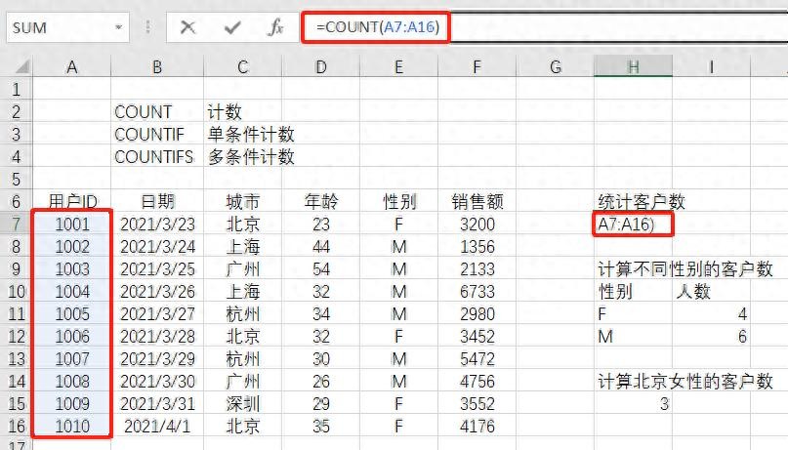
Task: Select column B header
Action: click(157, 66)
